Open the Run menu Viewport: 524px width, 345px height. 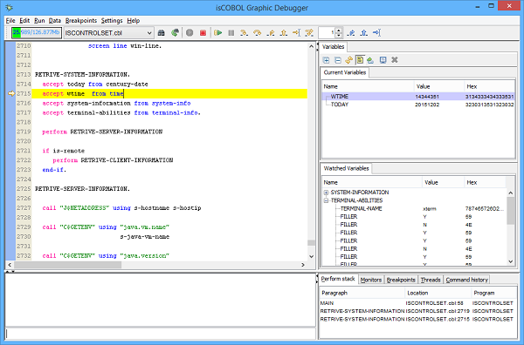tap(39, 21)
